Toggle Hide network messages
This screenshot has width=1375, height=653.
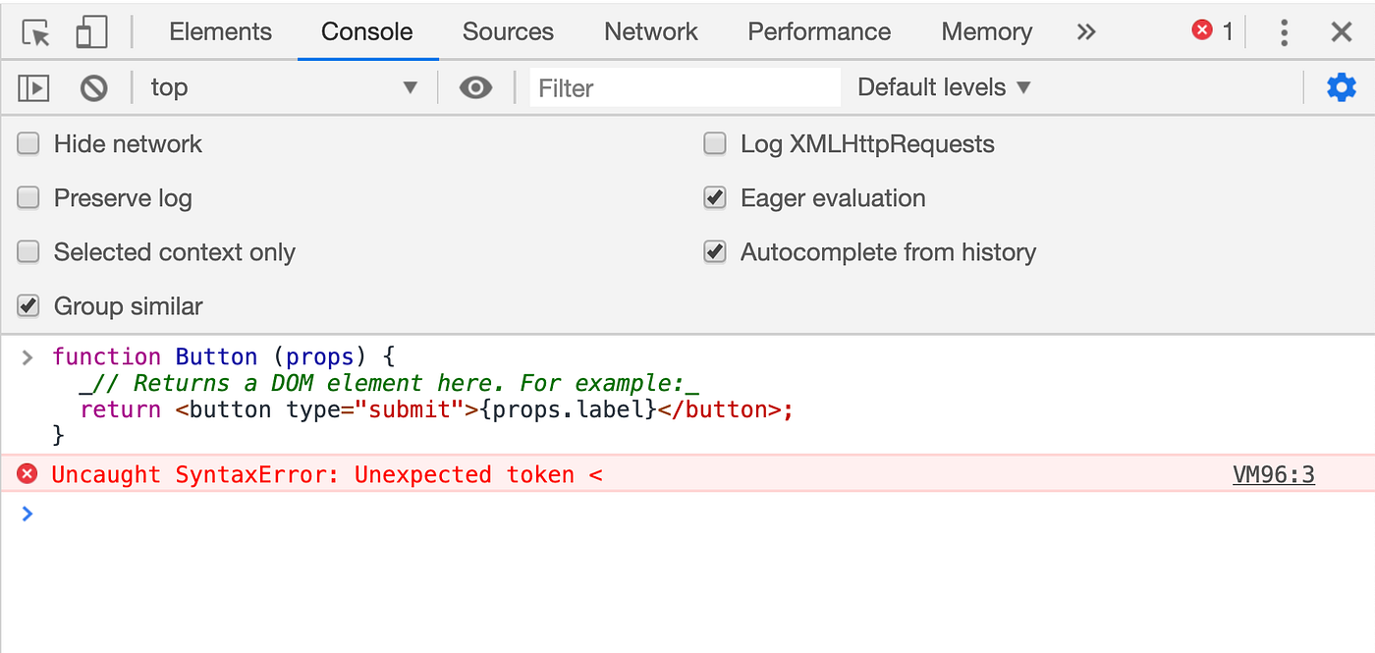pos(27,143)
